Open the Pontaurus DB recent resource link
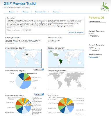 tap(94, 57)
